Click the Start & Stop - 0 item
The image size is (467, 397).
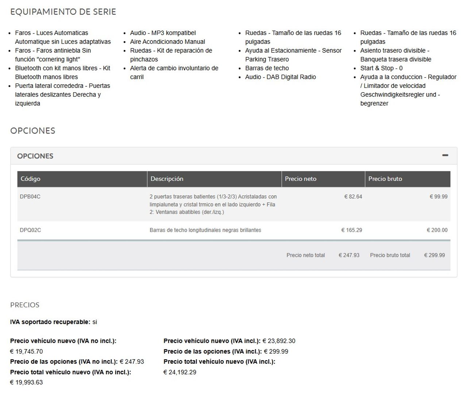click(x=381, y=68)
